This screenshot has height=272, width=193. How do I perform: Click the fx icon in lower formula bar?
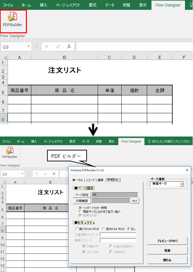[54, 174]
